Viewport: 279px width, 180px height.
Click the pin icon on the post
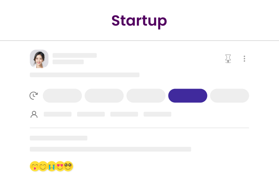tap(228, 59)
